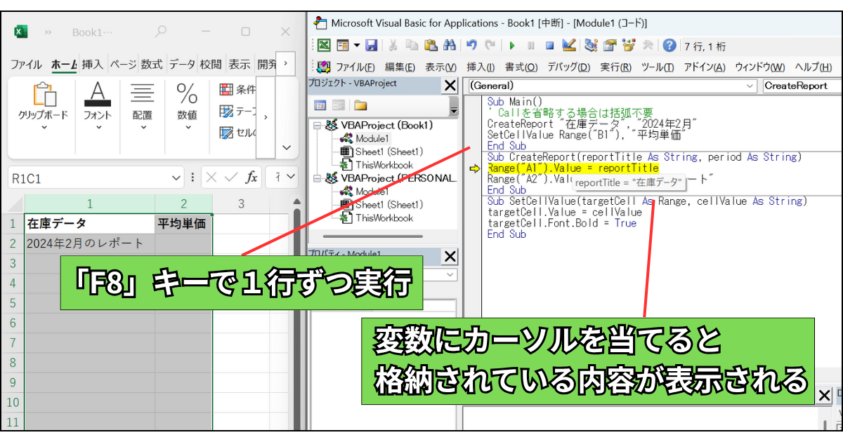Open the 実行(R) menu in VBA editor

615,67
